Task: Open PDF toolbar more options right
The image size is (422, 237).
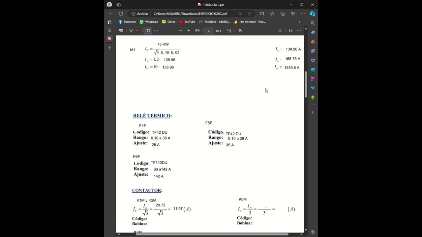Action: [x=299, y=31]
